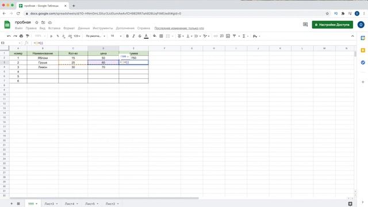
Task: Click the redo arrow in the toolbar
Action: point(15,36)
